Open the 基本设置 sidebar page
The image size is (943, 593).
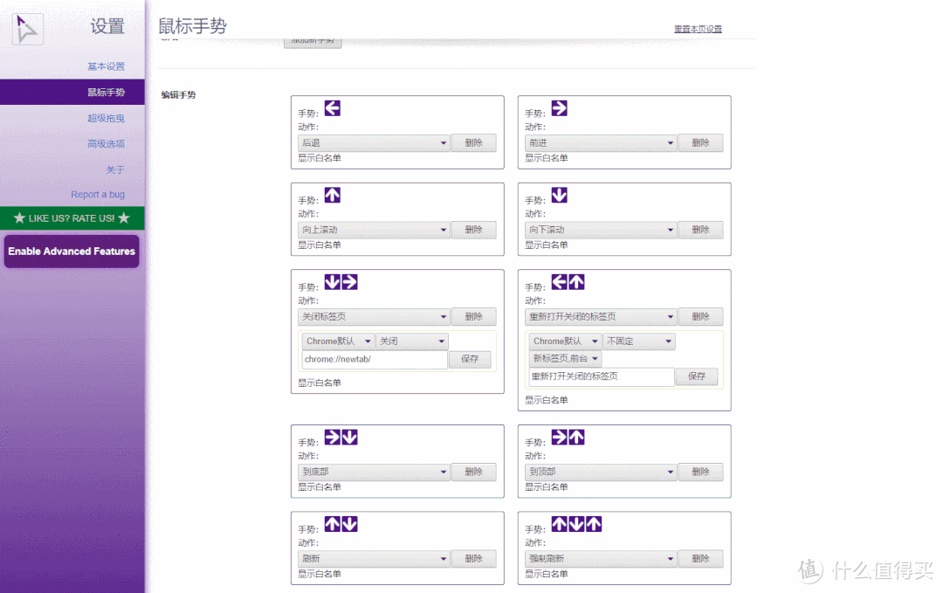pos(106,66)
